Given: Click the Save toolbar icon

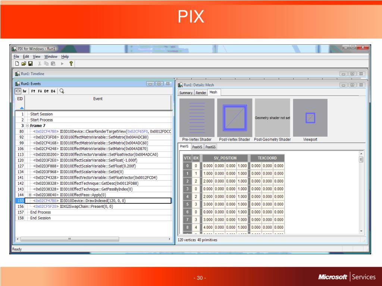Looking at the screenshot, I should [x=31, y=64].
